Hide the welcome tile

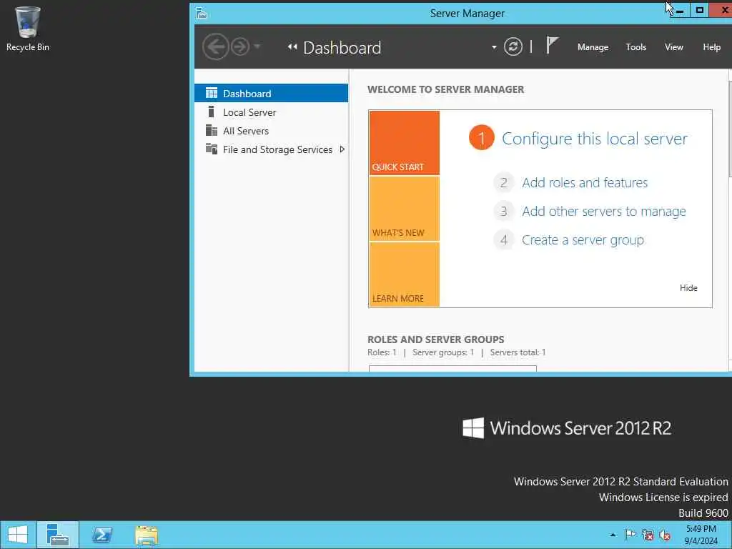(x=688, y=288)
